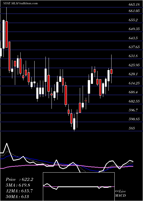The height and width of the screenshot is (201, 143).
Task: Click the 643.5 price axis label
Action: pyautogui.click(x=133, y=38)
